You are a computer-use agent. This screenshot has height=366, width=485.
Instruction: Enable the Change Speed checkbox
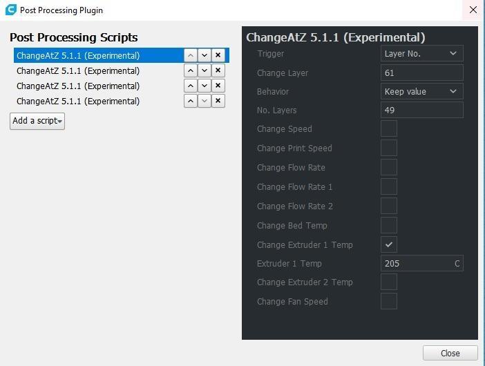[389, 129]
